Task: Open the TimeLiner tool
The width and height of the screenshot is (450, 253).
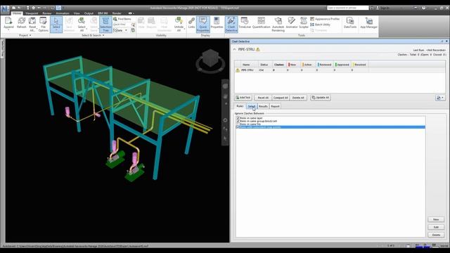Action: pos(245,22)
